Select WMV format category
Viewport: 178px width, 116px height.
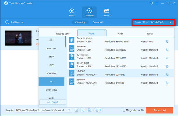(51, 98)
